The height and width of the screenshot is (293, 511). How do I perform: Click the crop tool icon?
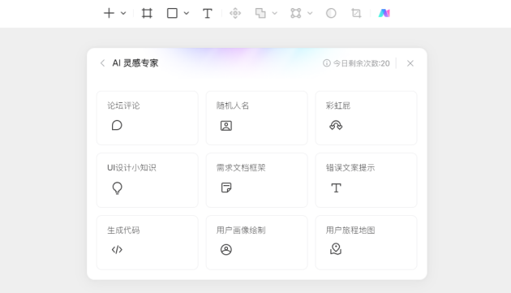tap(356, 13)
